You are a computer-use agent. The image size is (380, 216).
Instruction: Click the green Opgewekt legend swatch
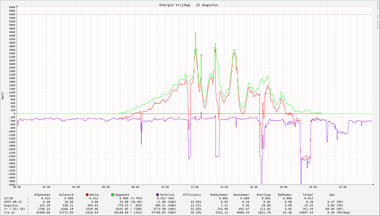coord(112,195)
